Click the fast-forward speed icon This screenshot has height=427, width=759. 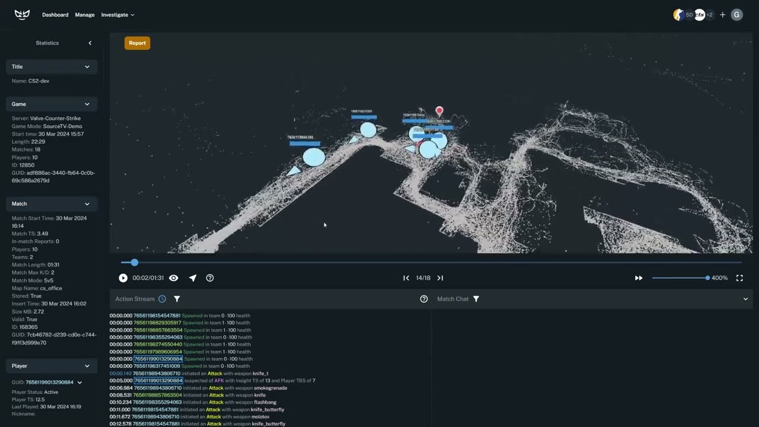tap(639, 278)
